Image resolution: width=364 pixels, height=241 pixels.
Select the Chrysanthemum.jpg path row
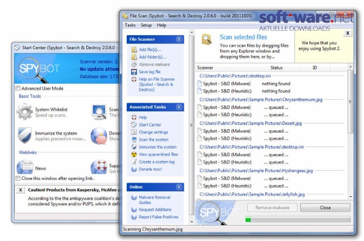[x=261, y=100]
